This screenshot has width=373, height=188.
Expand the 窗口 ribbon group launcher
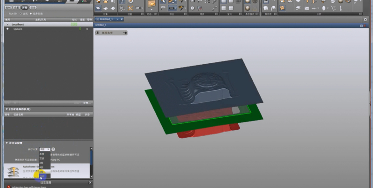(x=241, y=14)
